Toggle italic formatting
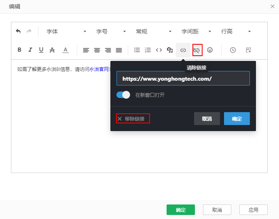Screen dimensions: 279x219 click(x=30, y=50)
